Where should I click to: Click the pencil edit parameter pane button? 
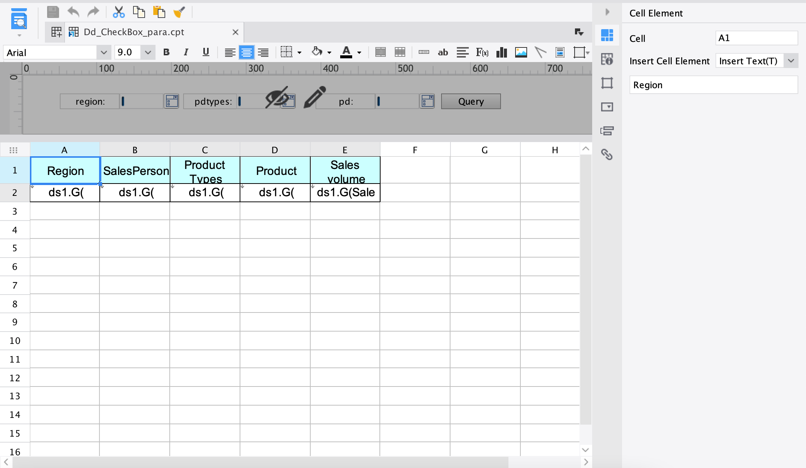pos(314,97)
